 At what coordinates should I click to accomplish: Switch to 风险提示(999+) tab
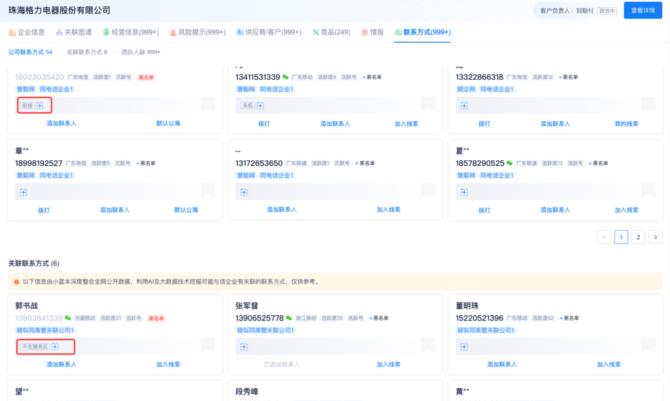pos(197,32)
